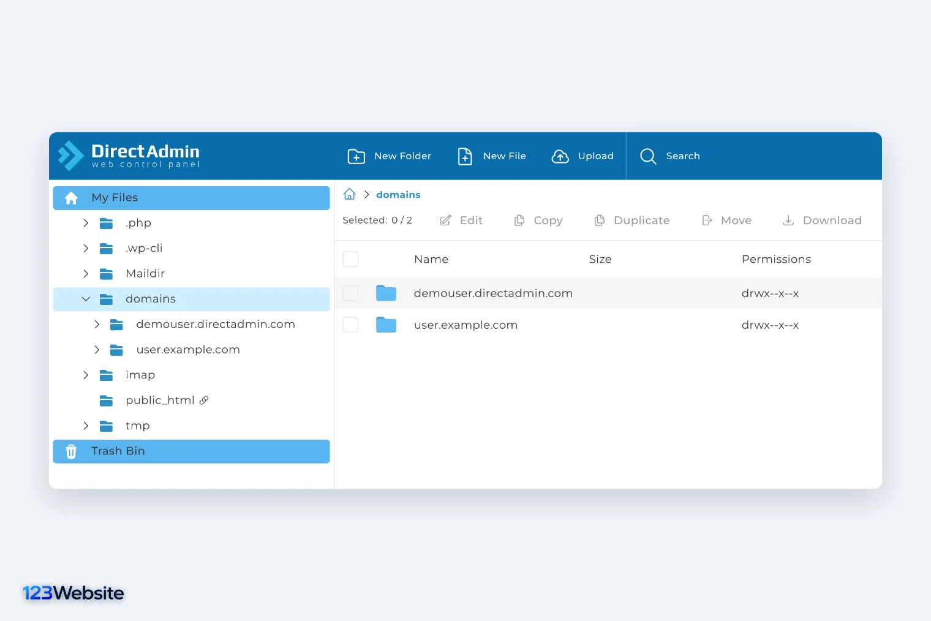Screen dimensions: 931x621
Task: Expand the Maildir folder in tree
Action: coord(86,274)
